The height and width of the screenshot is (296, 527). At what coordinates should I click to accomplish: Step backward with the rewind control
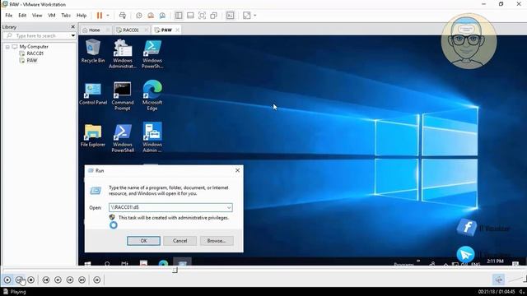tap(58, 280)
